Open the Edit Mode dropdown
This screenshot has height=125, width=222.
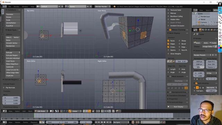(42, 111)
